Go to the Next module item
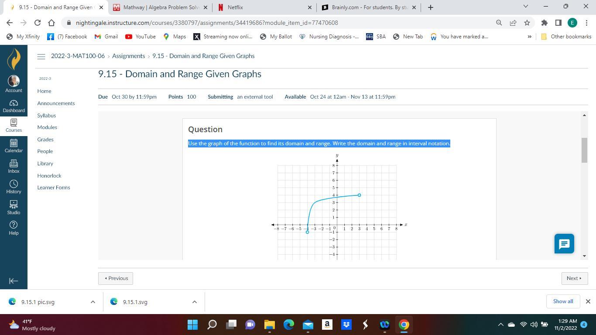Image resolution: width=596 pixels, height=335 pixels. 574,278
